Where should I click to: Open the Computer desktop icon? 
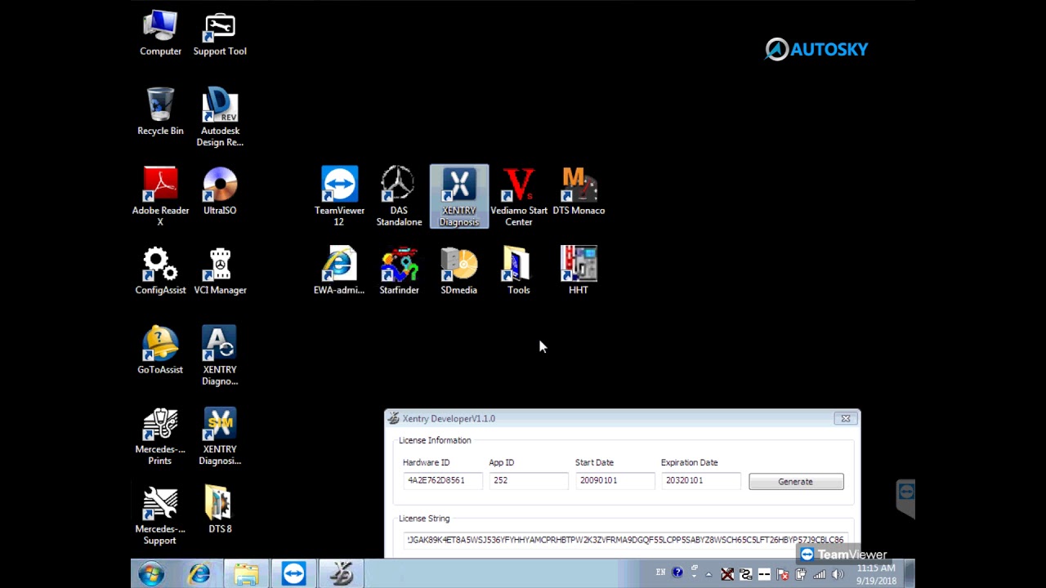(x=160, y=33)
